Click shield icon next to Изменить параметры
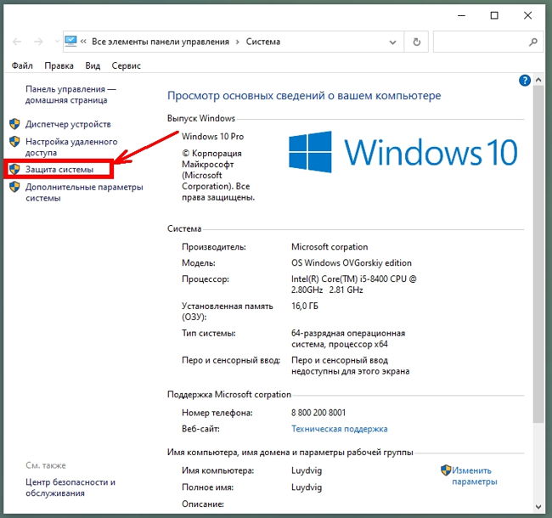 pos(446,470)
